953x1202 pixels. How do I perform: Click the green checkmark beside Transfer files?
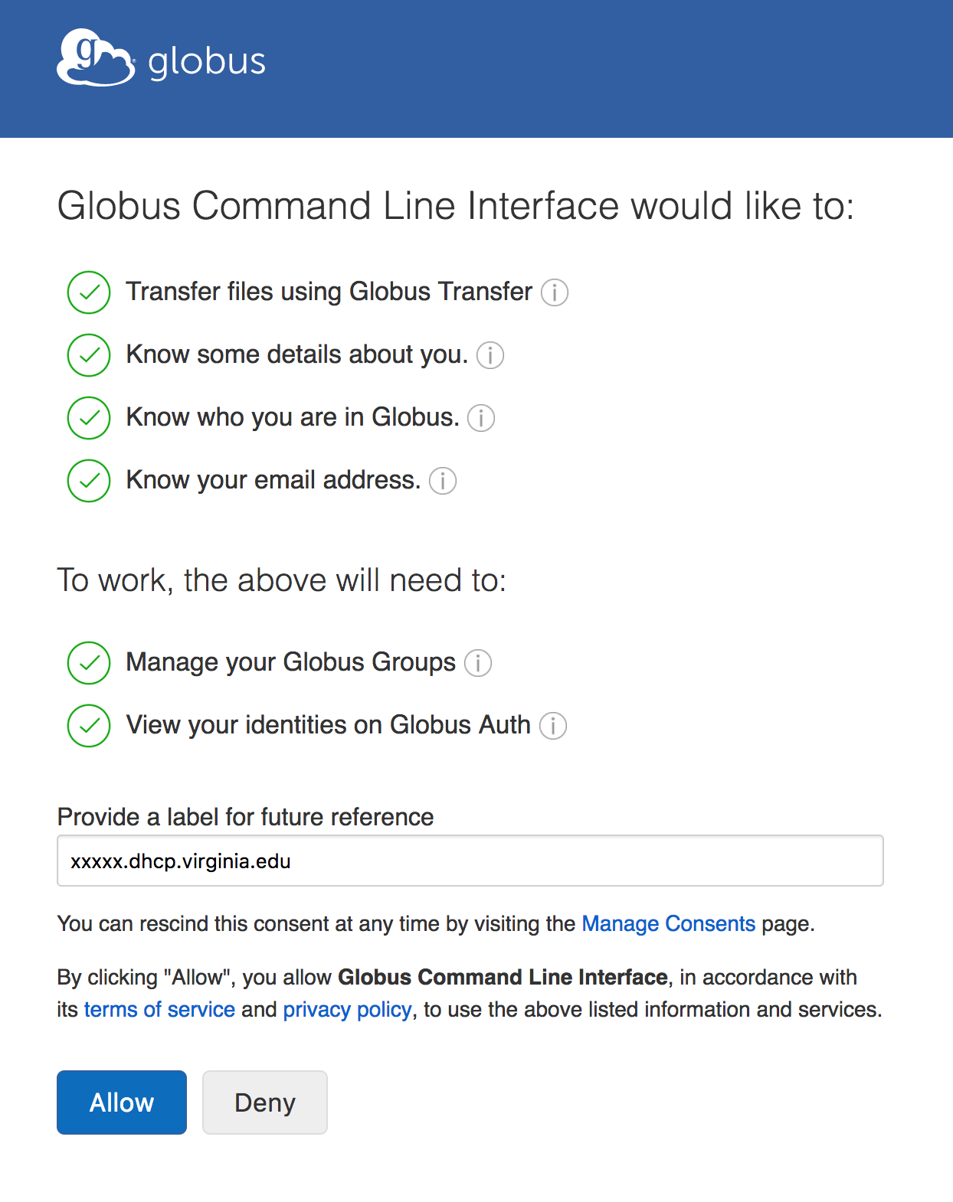point(88,292)
